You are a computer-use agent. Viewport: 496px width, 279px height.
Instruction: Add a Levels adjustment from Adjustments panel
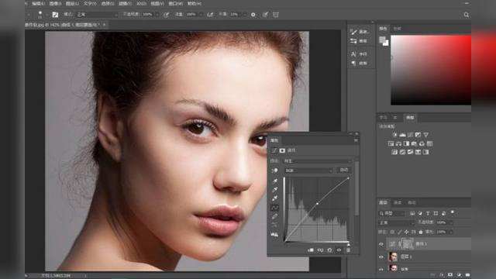pos(403,135)
